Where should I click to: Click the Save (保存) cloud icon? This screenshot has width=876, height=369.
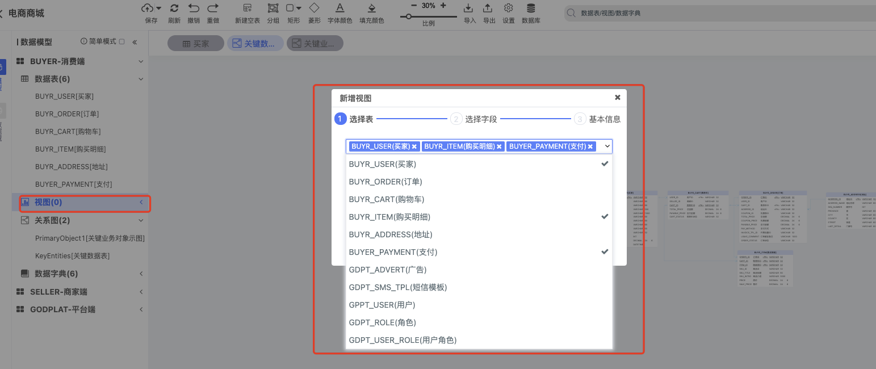(x=147, y=8)
